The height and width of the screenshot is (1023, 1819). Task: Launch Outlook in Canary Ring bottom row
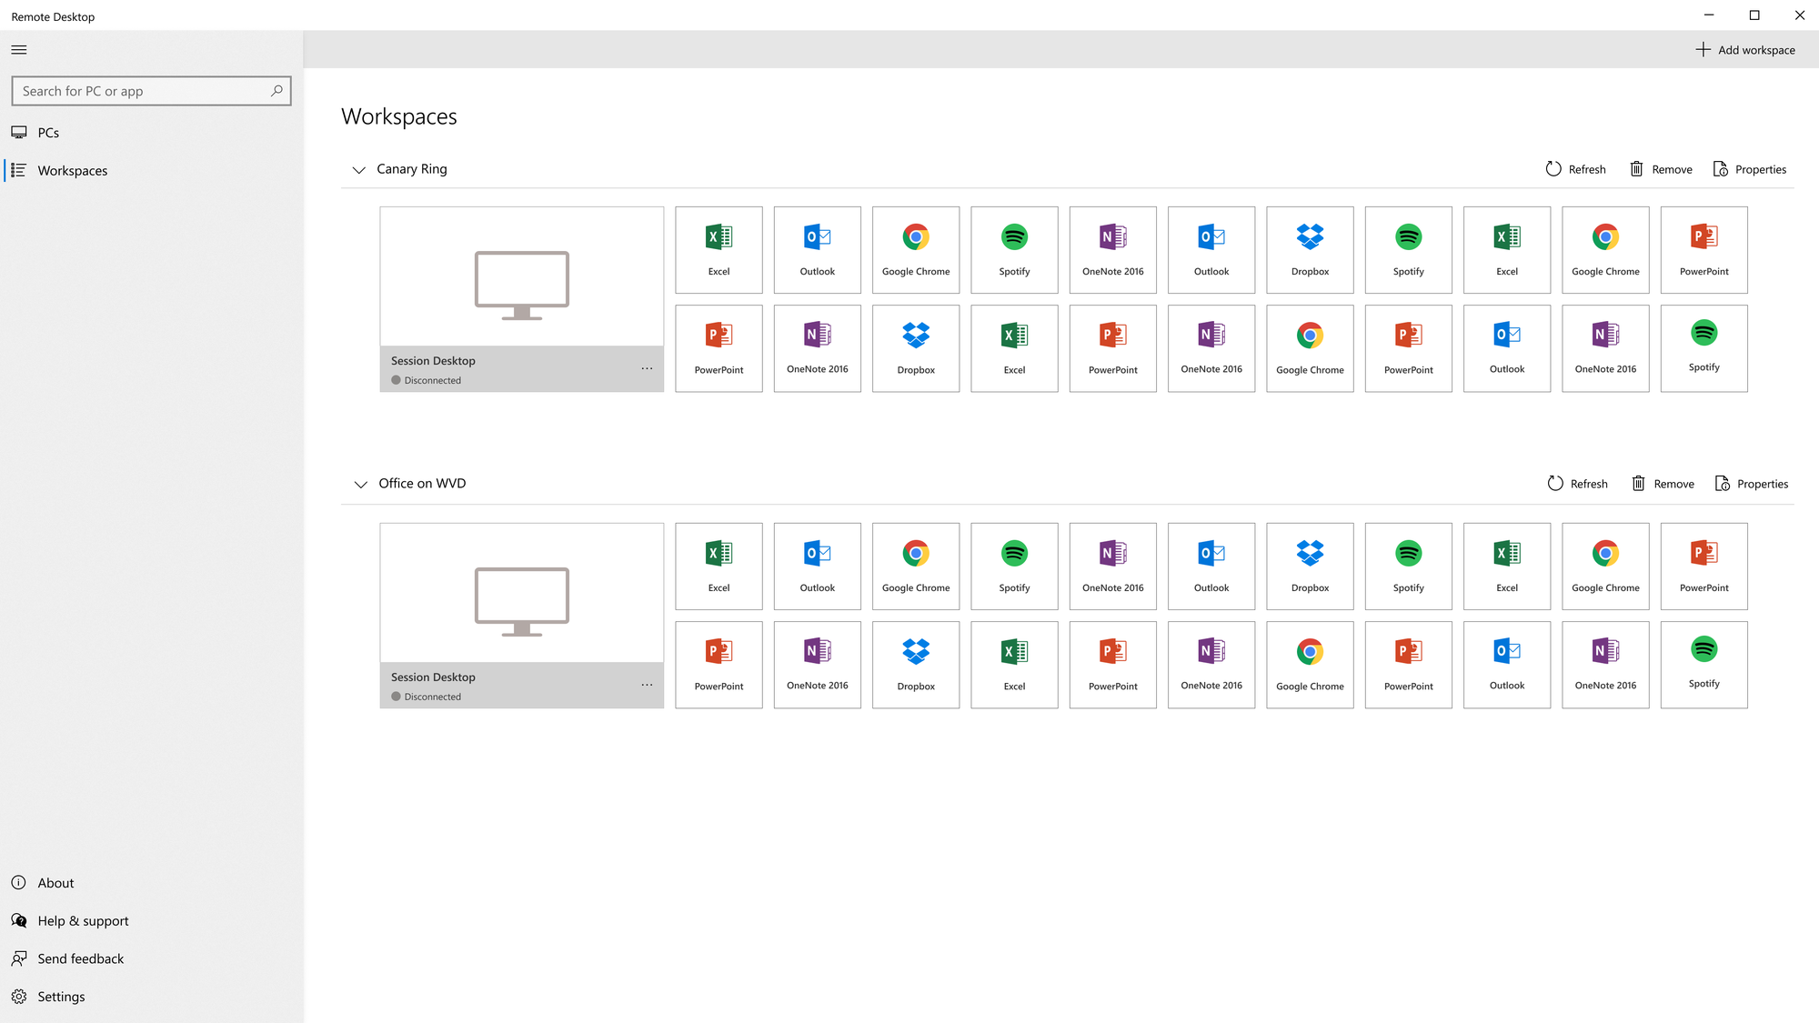(x=1507, y=348)
